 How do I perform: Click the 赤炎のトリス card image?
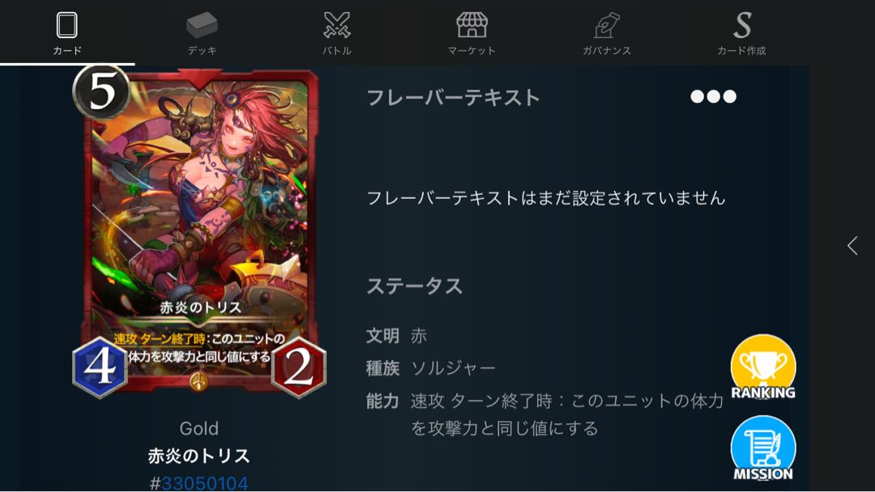[x=200, y=231]
